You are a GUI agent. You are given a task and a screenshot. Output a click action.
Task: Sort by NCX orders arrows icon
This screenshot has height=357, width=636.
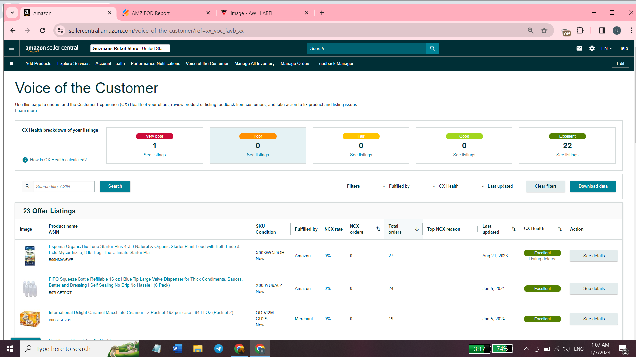tap(378, 229)
